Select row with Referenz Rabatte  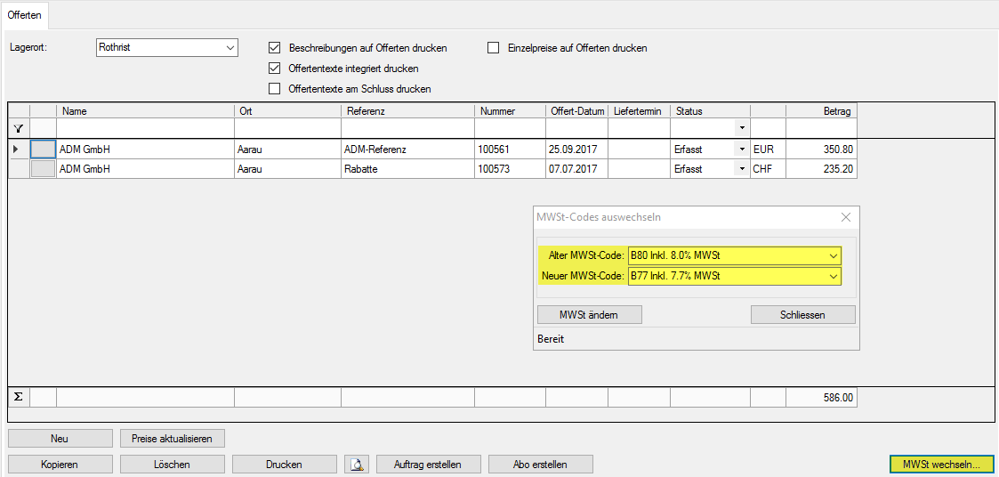[407, 169]
